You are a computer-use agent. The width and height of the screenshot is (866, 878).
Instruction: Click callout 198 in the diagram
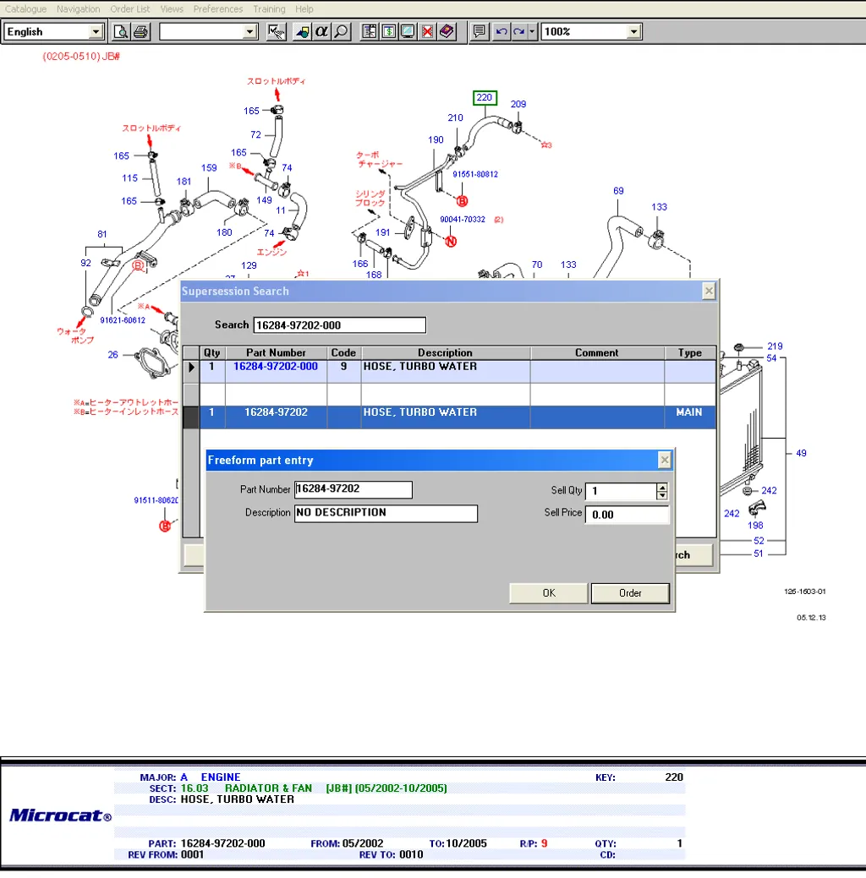[x=755, y=526]
